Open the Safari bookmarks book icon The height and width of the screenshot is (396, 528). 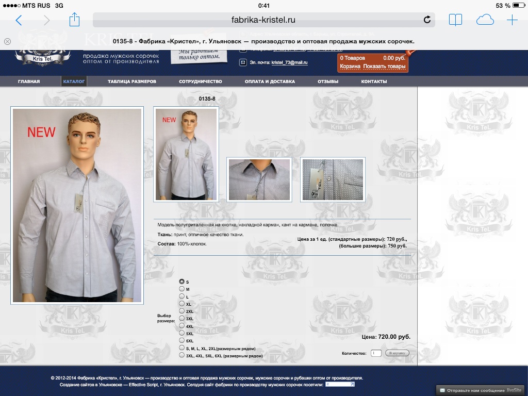click(x=455, y=20)
